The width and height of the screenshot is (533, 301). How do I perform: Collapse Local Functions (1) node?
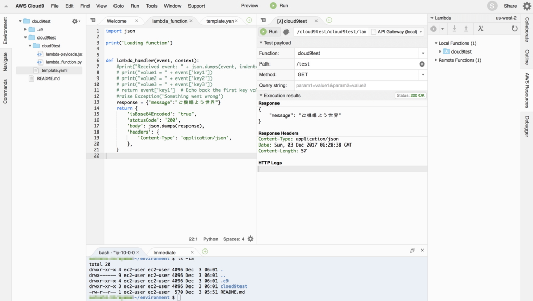pos(436,43)
